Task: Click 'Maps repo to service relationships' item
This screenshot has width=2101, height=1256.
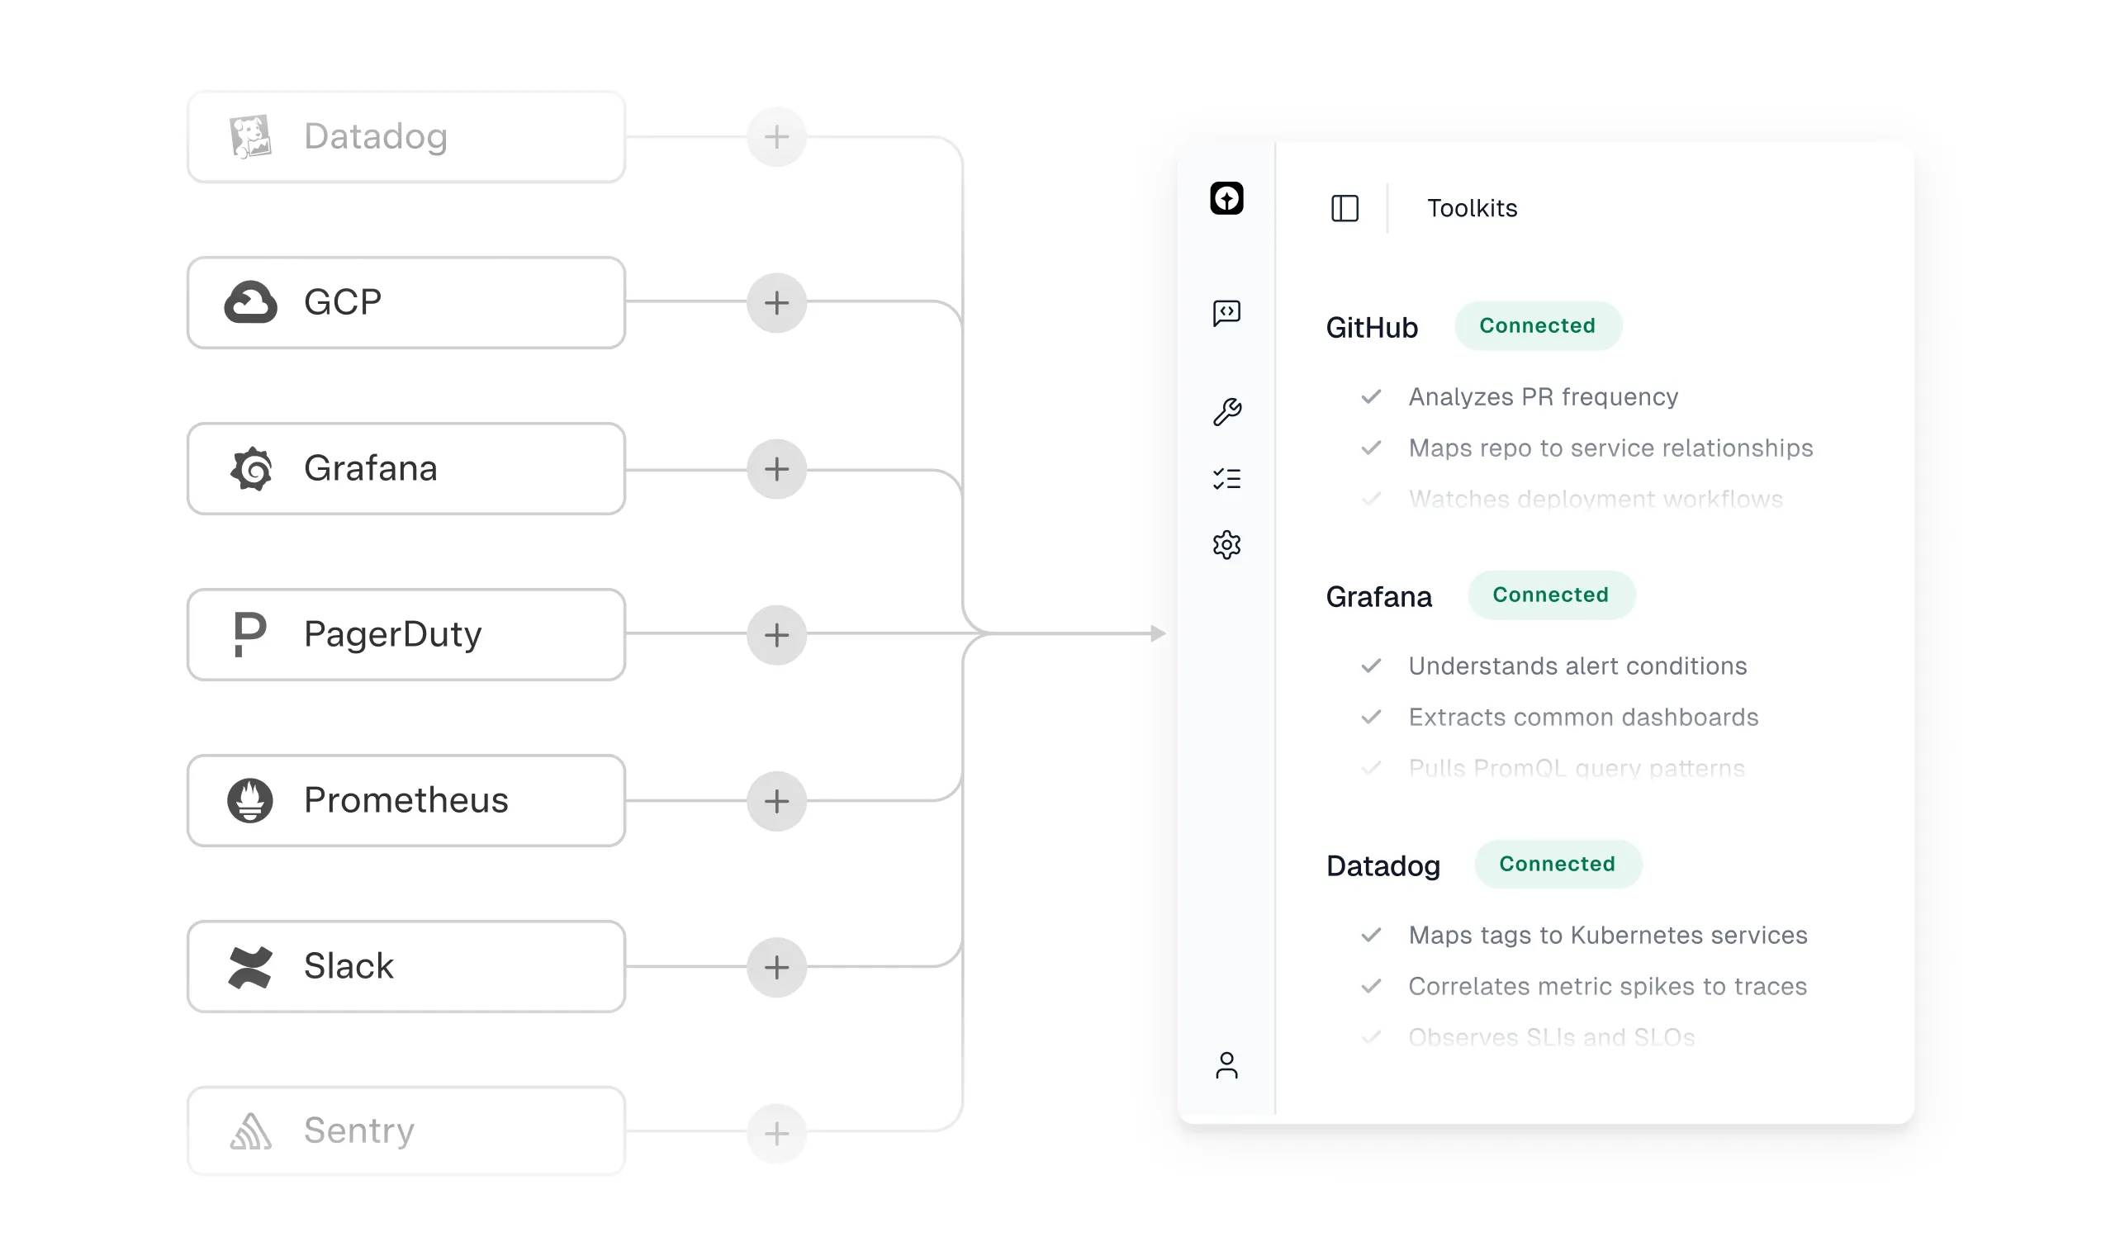Action: (1611, 448)
